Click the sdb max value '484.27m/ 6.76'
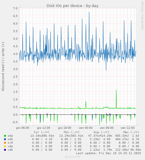 [x=127, y=139]
